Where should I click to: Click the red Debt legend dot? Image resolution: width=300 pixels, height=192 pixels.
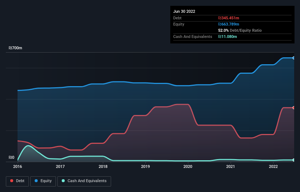(12, 181)
